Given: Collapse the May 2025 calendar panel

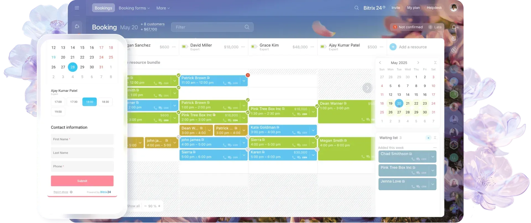Looking at the screenshot, I should click(435, 63).
